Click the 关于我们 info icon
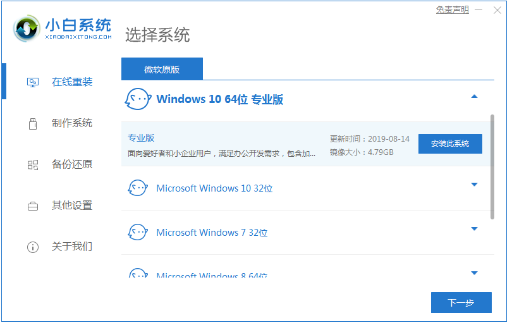Image resolution: width=512 pixels, height=325 pixels. (33, 247)
